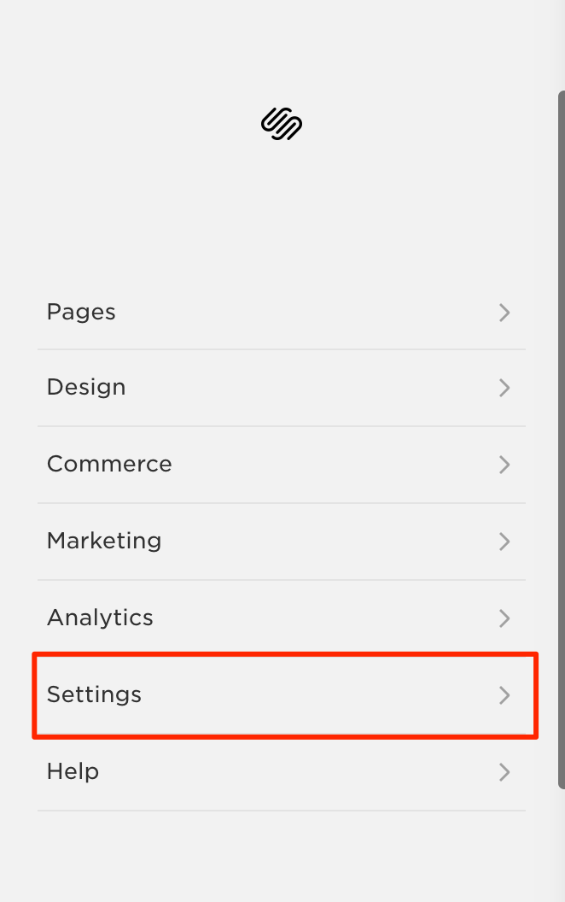This screenshot has height=902, width=565.
Task: Expand Marketing via its chevron icon
Action: click(504, 542)
